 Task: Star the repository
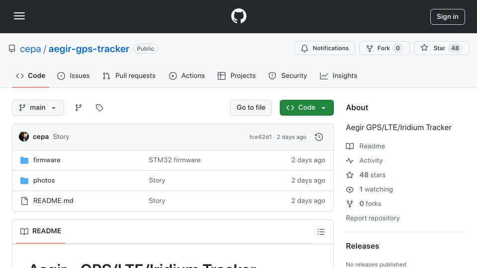tap(441, 48)
